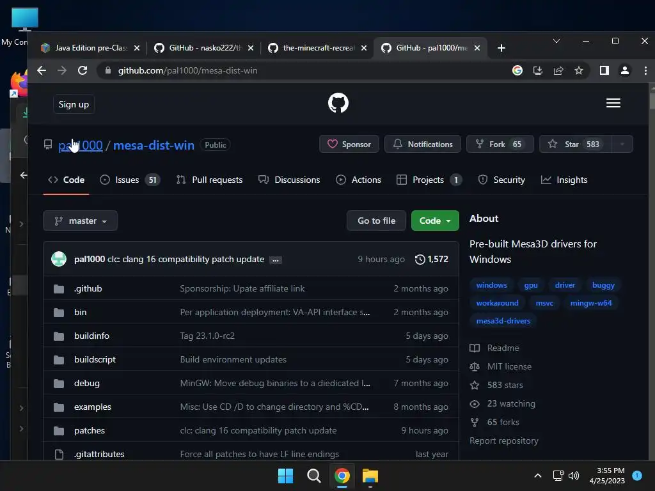Open the Projects tab

click(429, 180)
